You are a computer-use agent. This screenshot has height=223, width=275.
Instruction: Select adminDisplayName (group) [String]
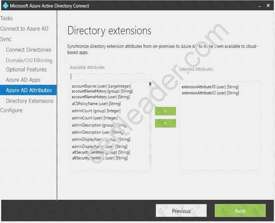pos(101,140)
